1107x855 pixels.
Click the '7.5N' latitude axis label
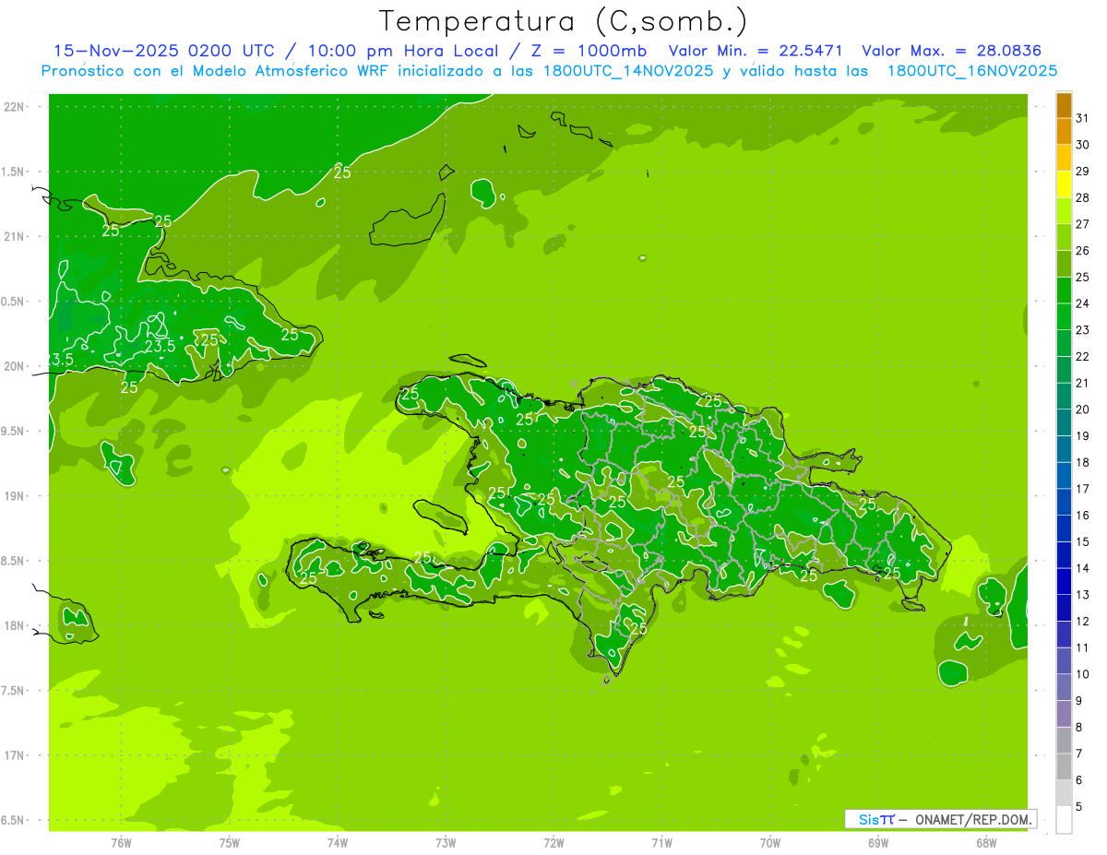[14, 691]
